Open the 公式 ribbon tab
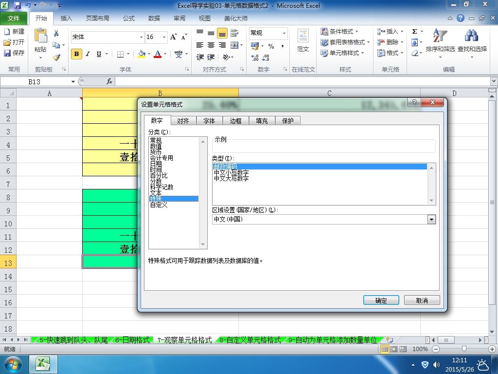 (128, 19)
